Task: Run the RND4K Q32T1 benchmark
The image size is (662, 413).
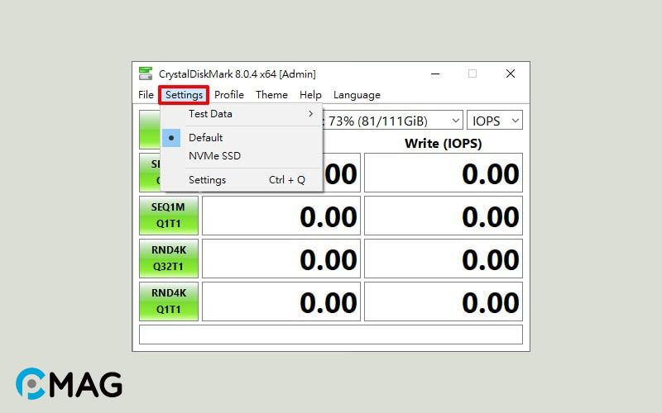Action: click(169, 259)
